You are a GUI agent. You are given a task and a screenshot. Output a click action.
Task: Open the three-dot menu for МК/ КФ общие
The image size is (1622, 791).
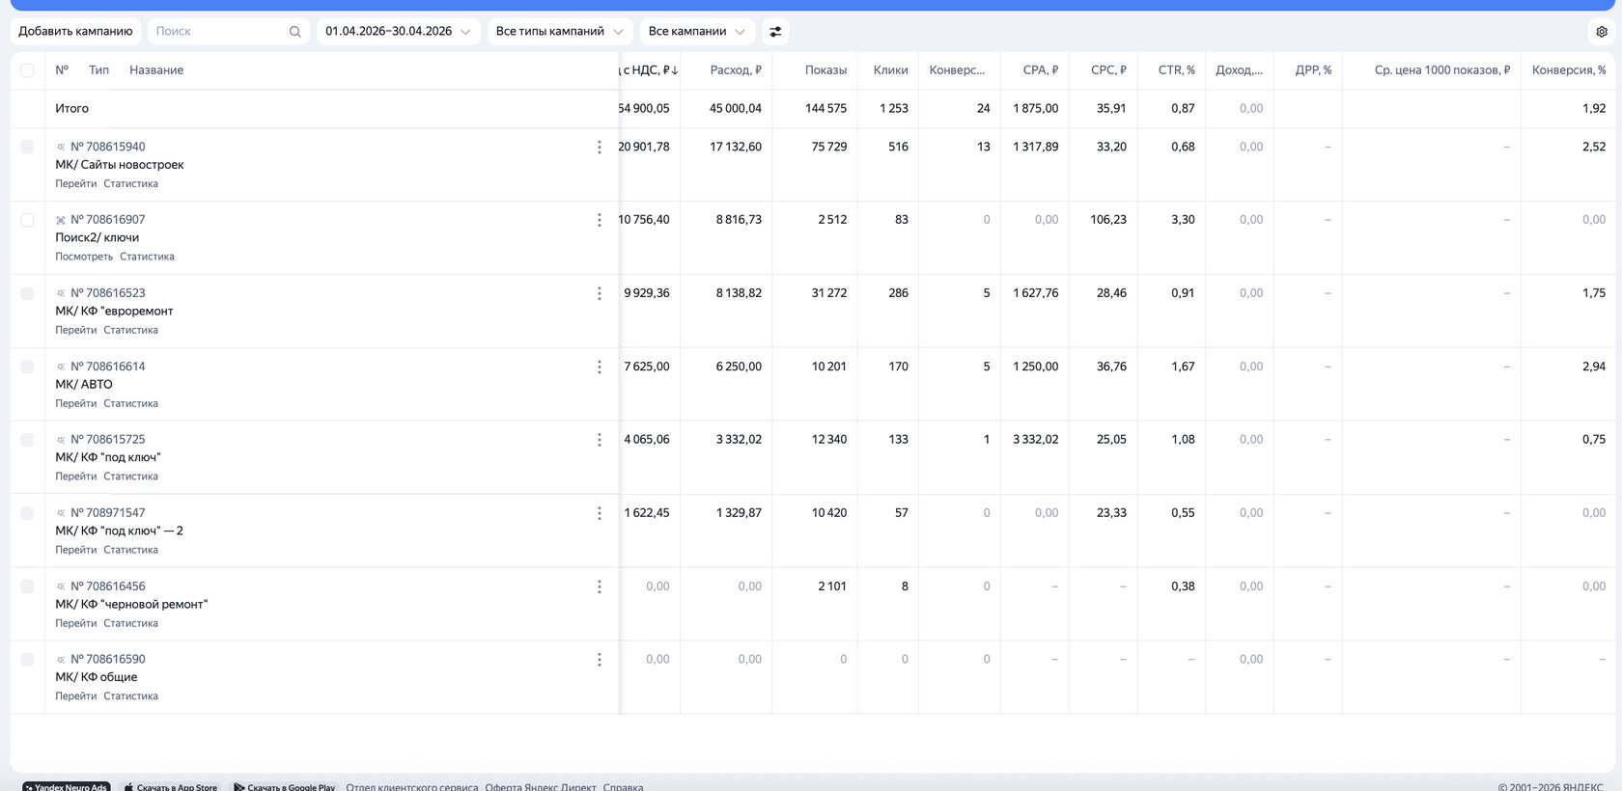[599, 660]
